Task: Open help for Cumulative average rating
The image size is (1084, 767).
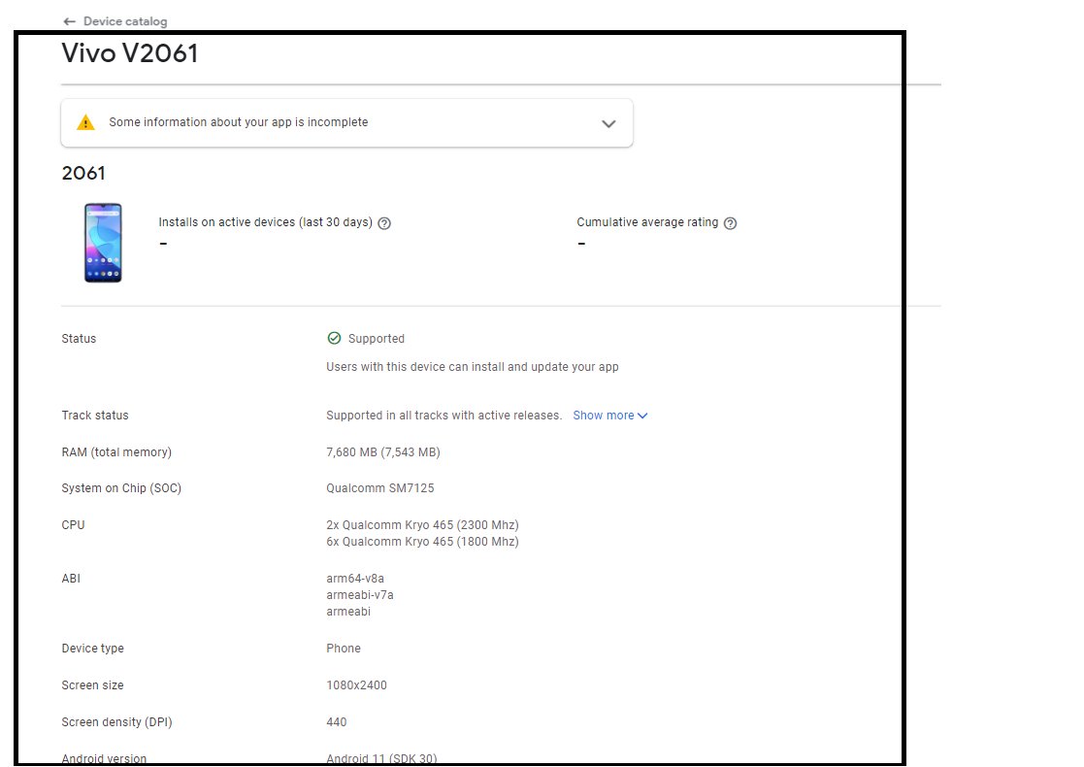Action: point(730,223)
